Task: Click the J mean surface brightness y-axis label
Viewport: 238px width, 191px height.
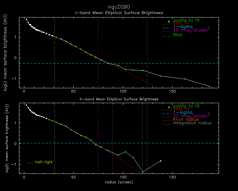Action: (5, 52)
